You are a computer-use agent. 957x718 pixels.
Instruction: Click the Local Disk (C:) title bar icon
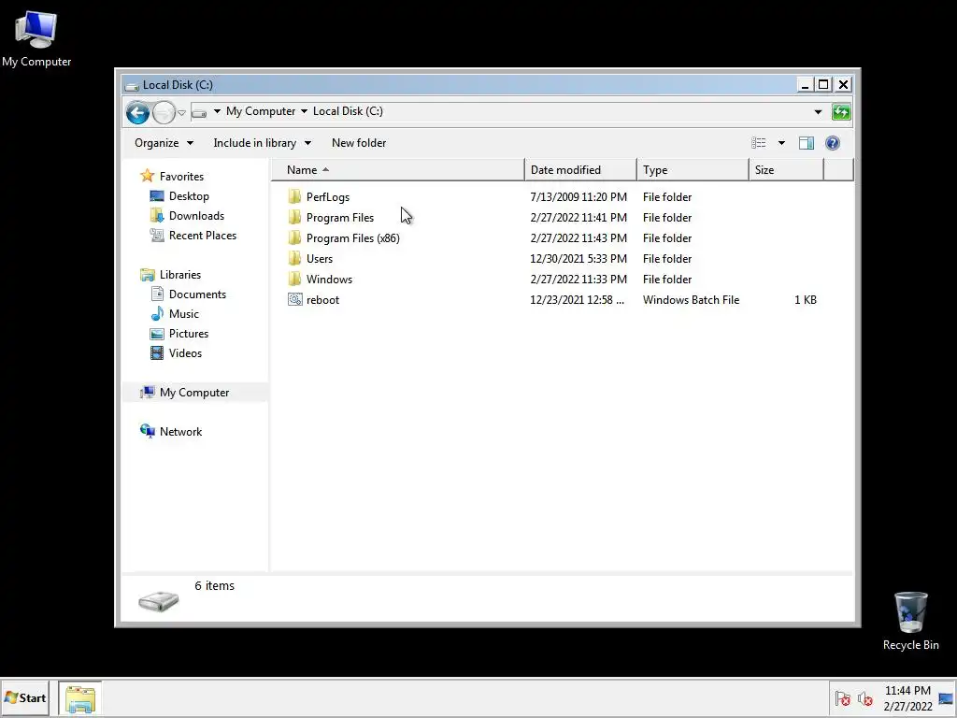[132, 85]
